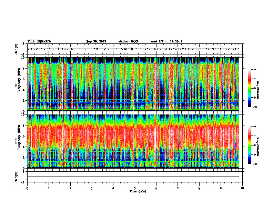This screenshot has height=211, width=273.
Task: Select the date text "Sep. 30, 2023"
Action: point(96,41)
